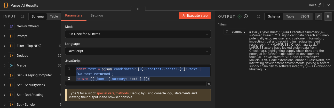Select the Set - BleepingComputer label
Viewport: 334px width, 108px height.
[34, 75]
